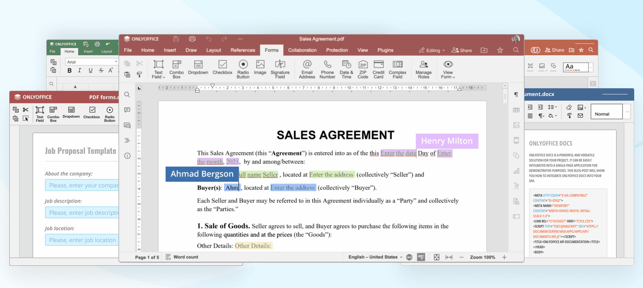
Task: Open the English – United States language dropdown
Action: tap(375, 257)
